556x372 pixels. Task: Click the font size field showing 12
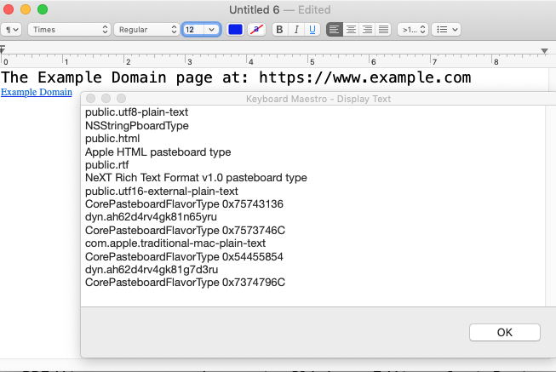[x=193, y=30]
